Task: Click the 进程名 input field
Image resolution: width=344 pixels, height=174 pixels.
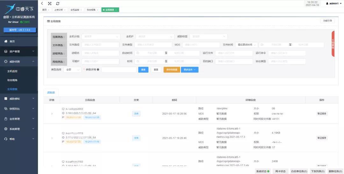Action: [100, 53]
